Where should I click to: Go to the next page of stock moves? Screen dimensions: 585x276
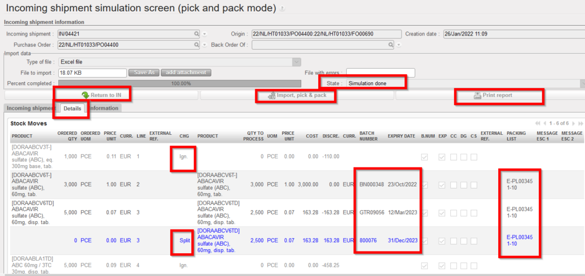pos(574,123)
